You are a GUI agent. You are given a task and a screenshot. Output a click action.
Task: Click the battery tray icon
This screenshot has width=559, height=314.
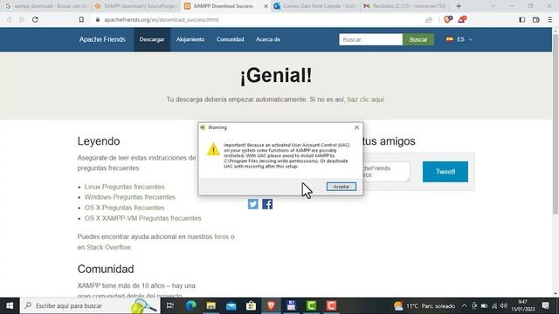tap(484, 306)
